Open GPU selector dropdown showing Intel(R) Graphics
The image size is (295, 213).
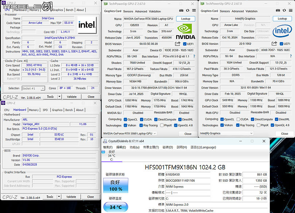(226, 133)
